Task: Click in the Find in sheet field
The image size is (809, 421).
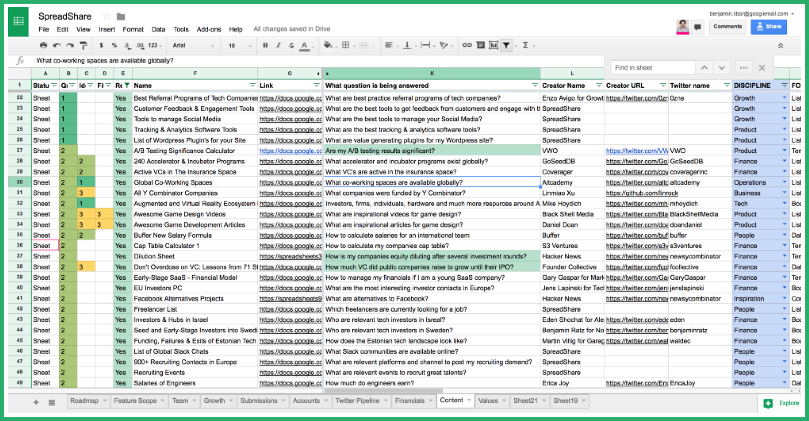Action: coord(653,68)
